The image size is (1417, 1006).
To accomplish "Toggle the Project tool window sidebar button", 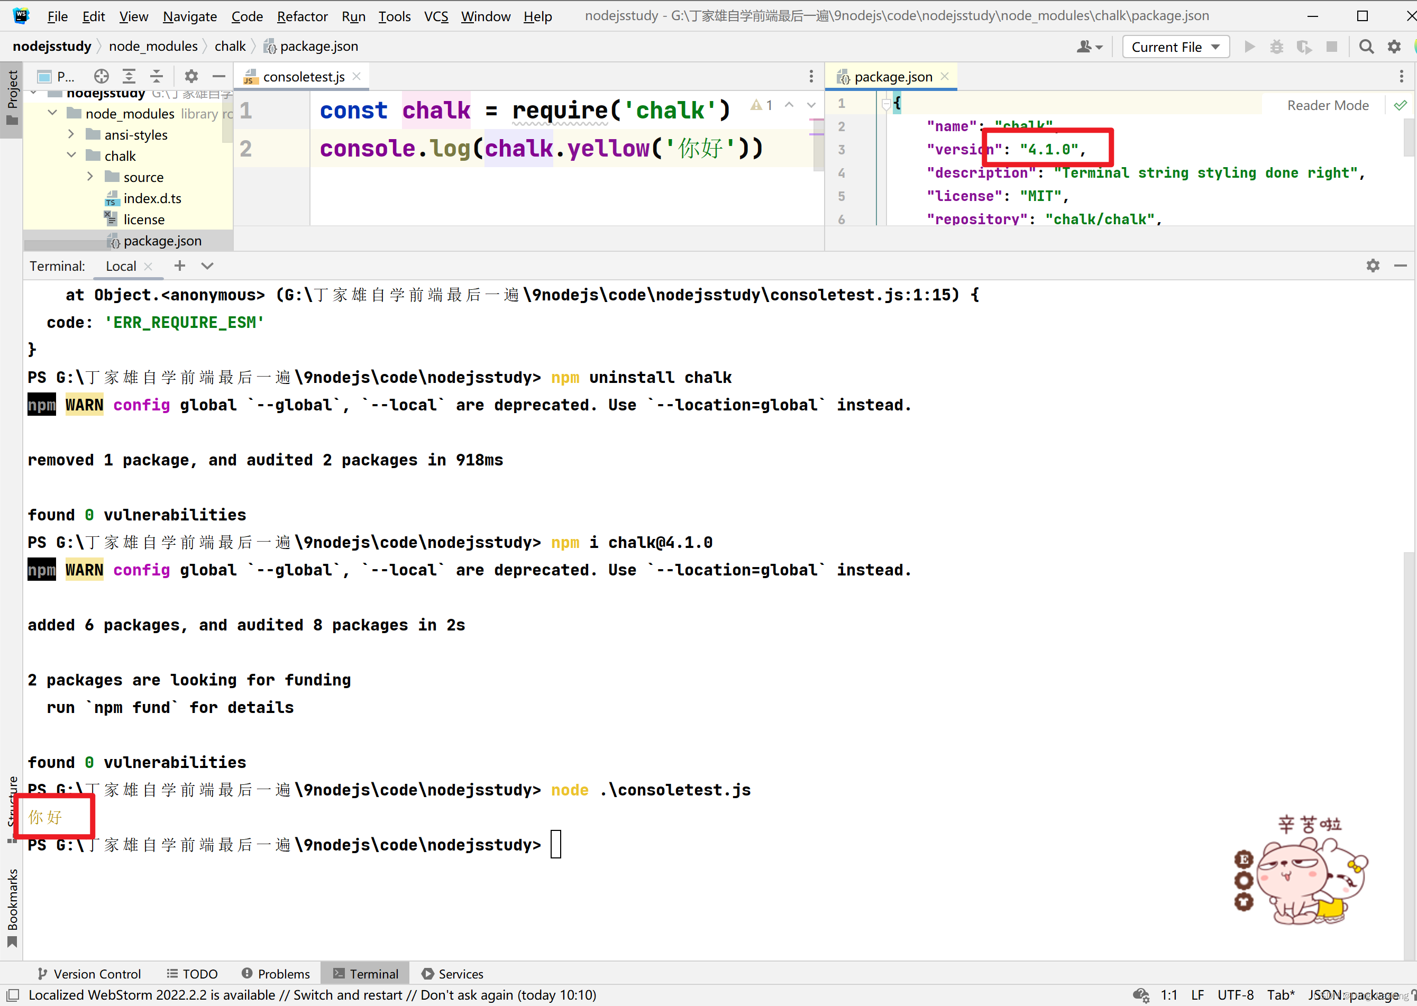I will [12, 96].
